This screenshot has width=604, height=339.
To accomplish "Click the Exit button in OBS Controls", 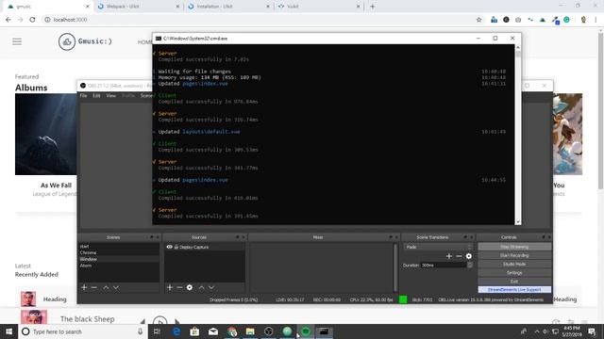I will (514, 282).
